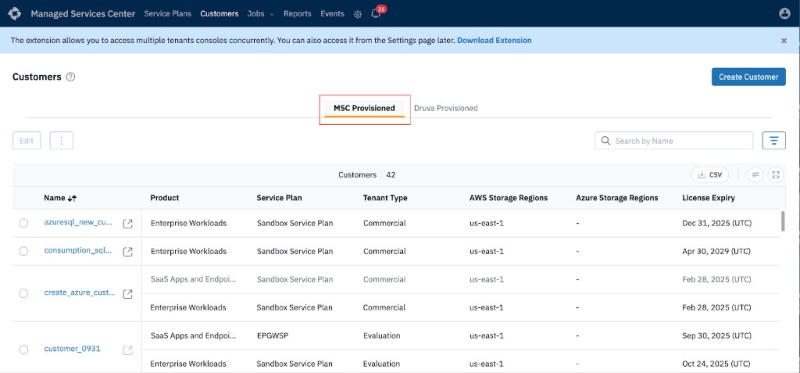
Task: Open the settings gear icon
Action: 358,14
